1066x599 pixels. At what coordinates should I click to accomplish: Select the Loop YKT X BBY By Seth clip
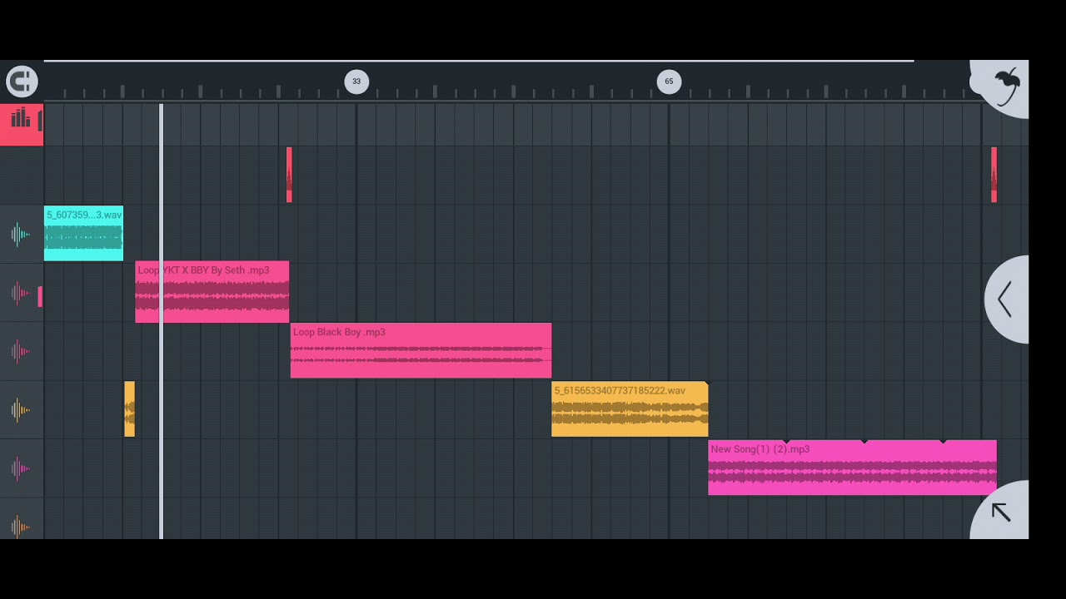[x=212, y=292]
